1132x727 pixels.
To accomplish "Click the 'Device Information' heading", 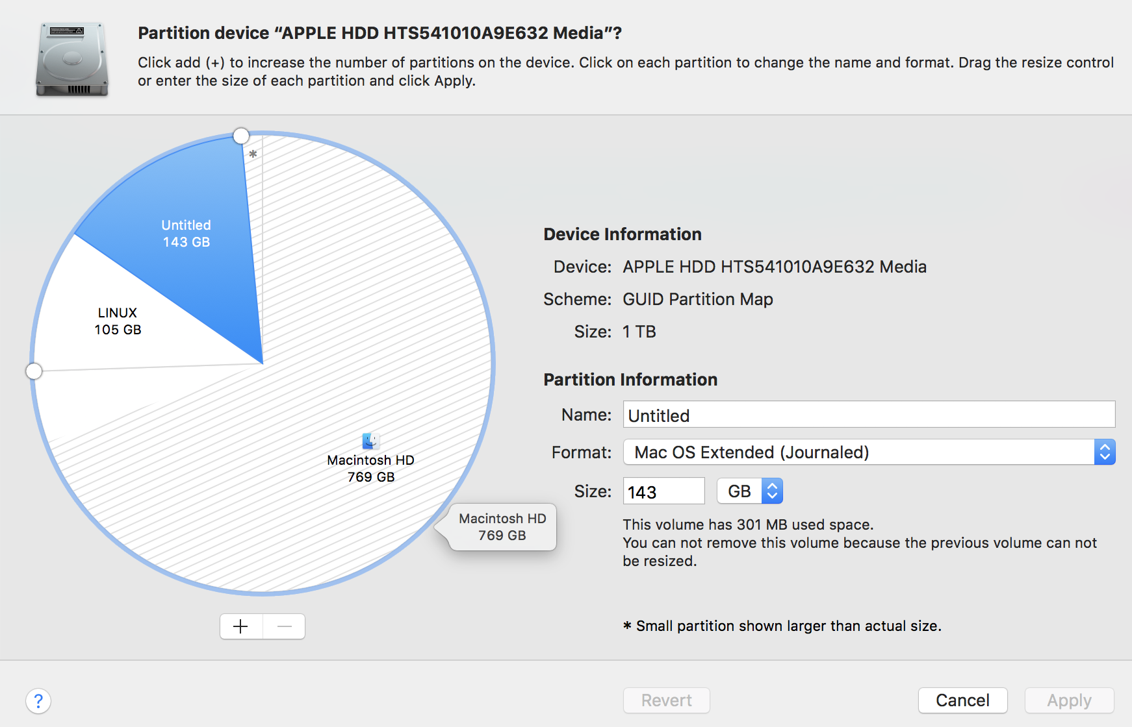I will tap(623, 234).
